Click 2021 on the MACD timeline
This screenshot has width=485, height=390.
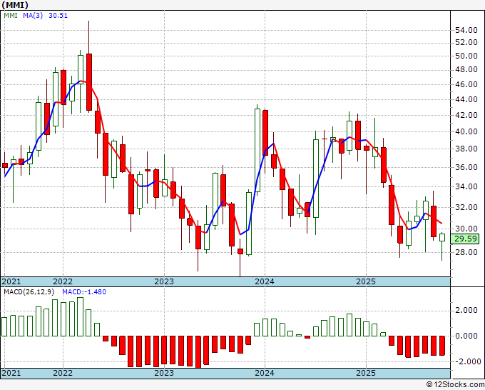11,373
